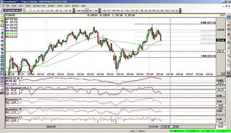Select the yellow pencil drawing tool
The height and width of the screenshot is (133, 231).
pyautogui.click(x=228, y=22)
